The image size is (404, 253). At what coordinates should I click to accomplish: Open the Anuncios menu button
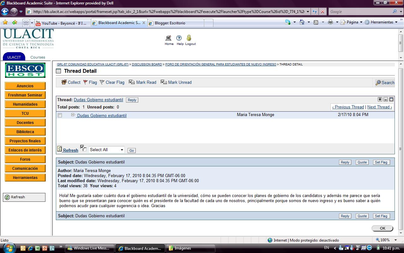[25, 86]
